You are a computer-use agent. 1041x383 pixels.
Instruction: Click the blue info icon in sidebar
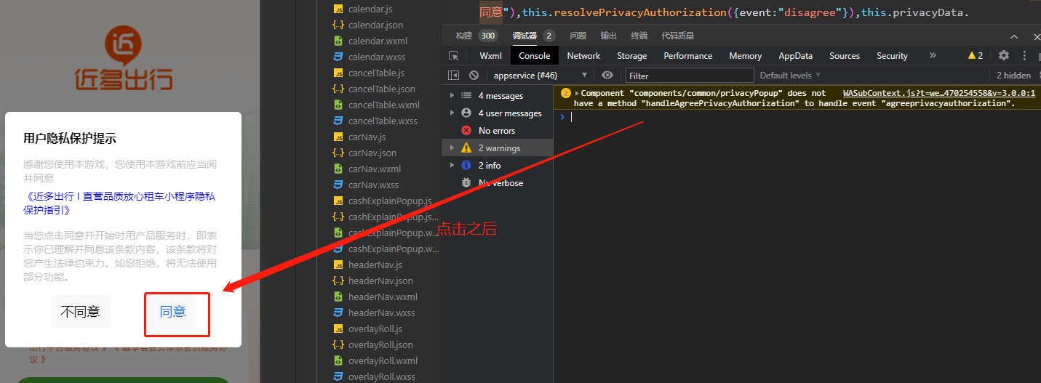[x=466, y=166]
